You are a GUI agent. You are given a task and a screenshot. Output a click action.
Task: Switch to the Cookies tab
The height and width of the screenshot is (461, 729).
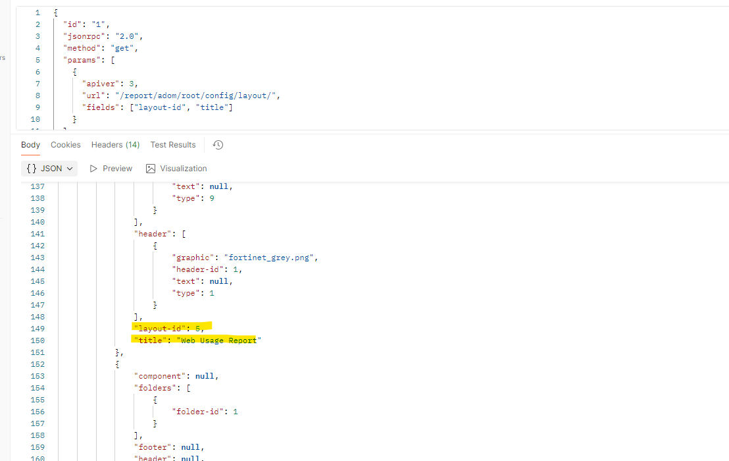coord(66,145)
